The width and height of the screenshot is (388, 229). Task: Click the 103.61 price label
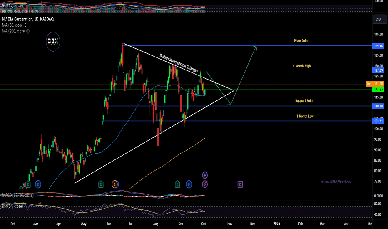point(378,121)
